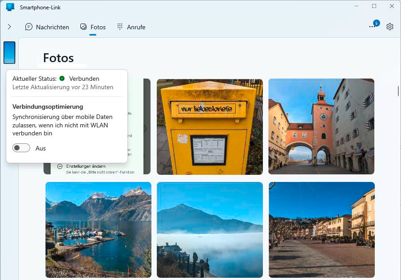This screenshot has height=280, width=401.
Task: Open the town square promenade photo
Action: [322, 230]
